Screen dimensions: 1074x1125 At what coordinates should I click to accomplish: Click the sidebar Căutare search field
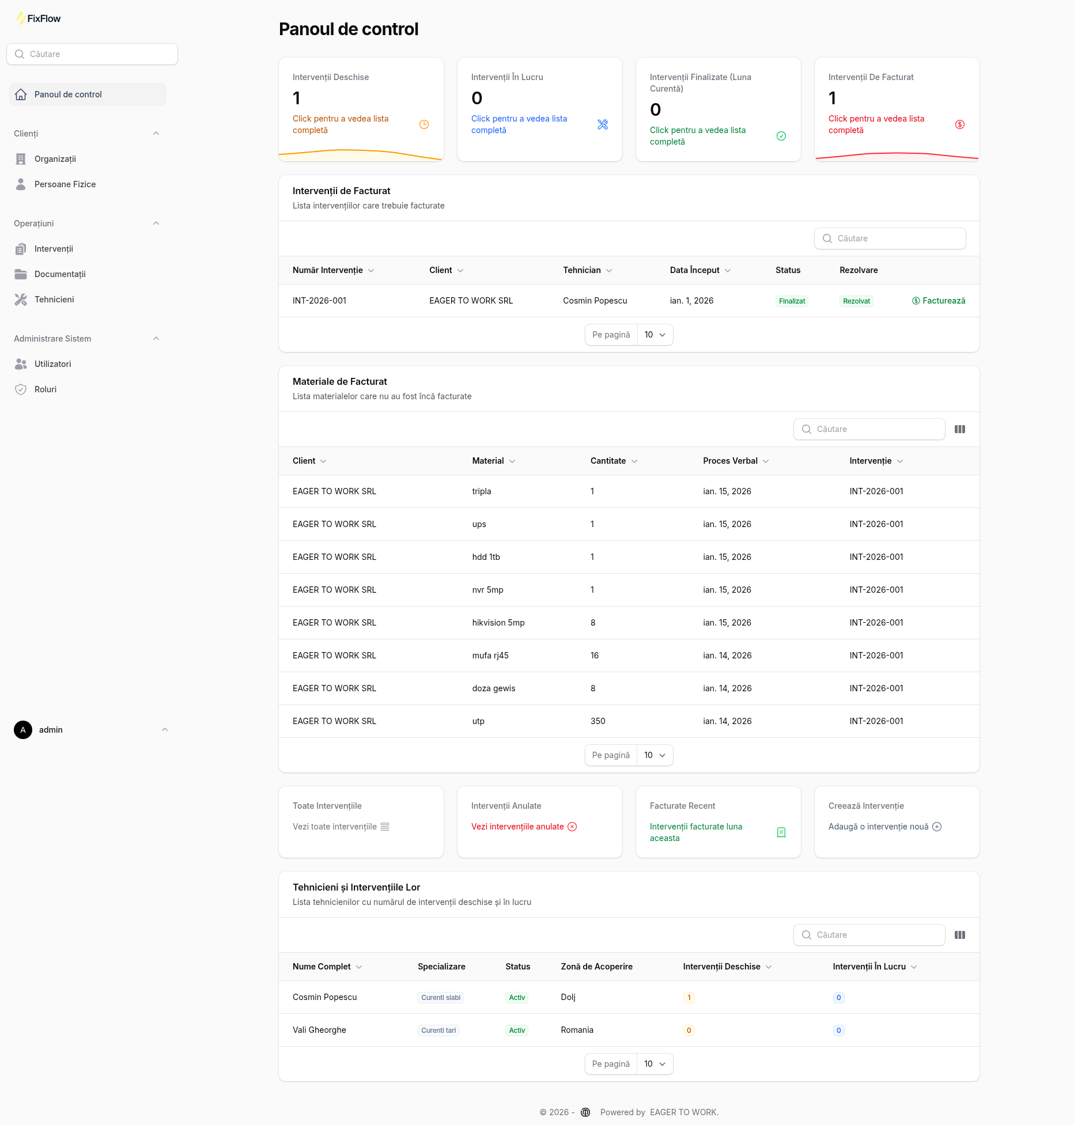click(x=92, y=54)
